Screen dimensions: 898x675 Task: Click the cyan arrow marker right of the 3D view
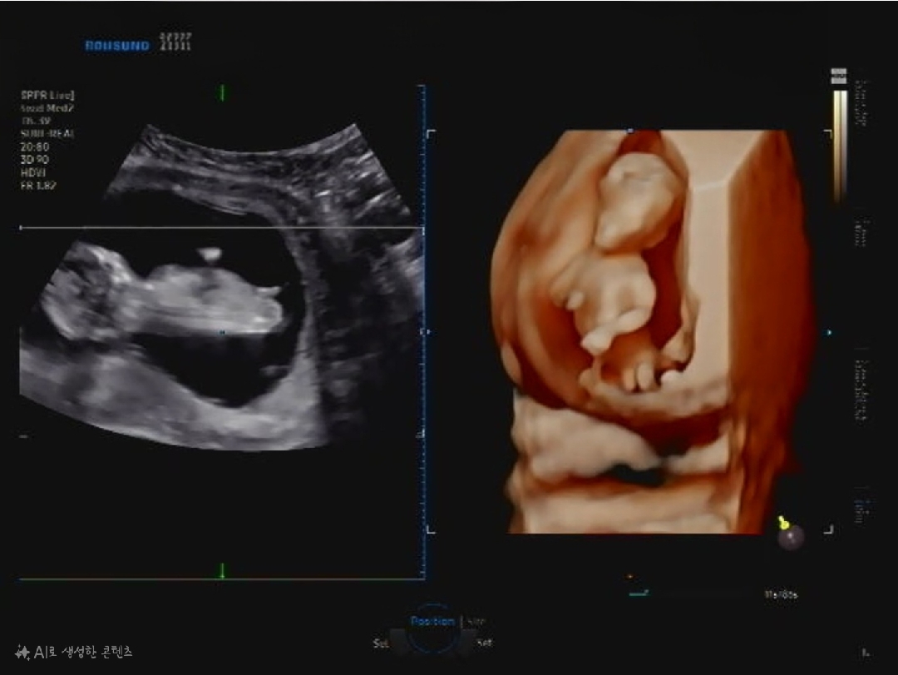[829, 332]
